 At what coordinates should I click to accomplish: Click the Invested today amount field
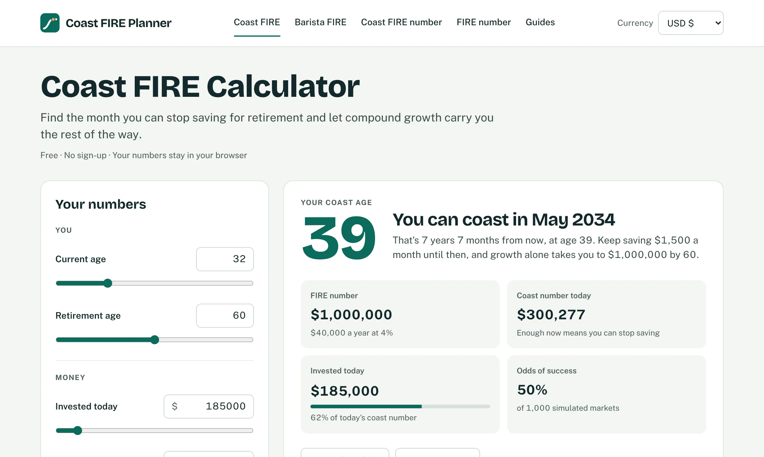click(208, 406)
